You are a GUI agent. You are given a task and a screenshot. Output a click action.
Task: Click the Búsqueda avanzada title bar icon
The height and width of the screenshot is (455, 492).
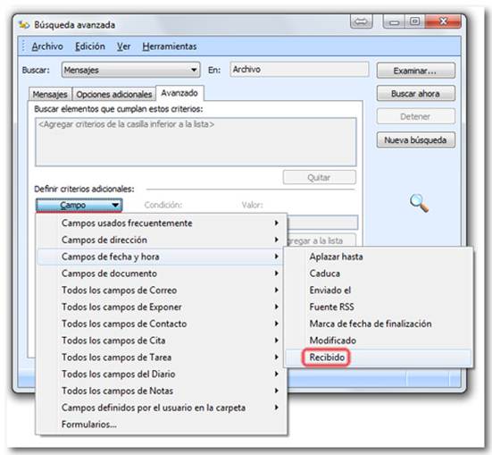24,25
